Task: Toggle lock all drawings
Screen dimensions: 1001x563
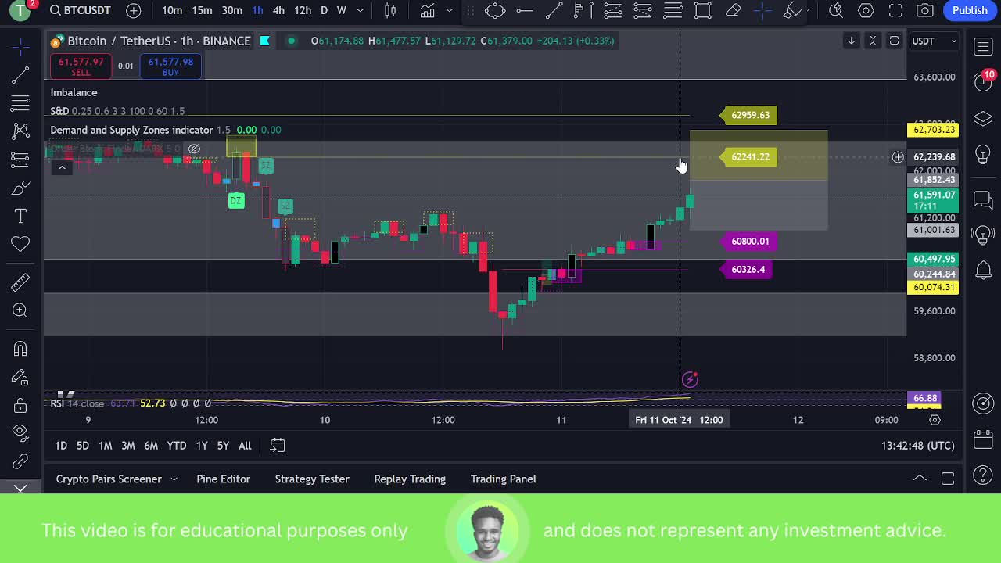Action: [x=20, y=406]
